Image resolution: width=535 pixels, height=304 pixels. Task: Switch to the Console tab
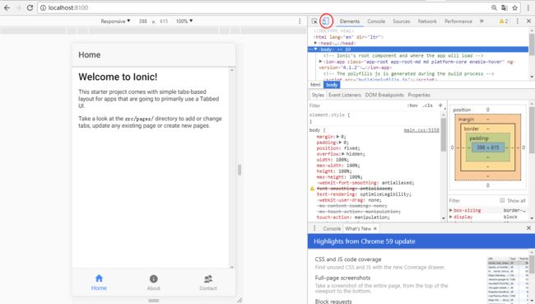(x=376, y=21)
